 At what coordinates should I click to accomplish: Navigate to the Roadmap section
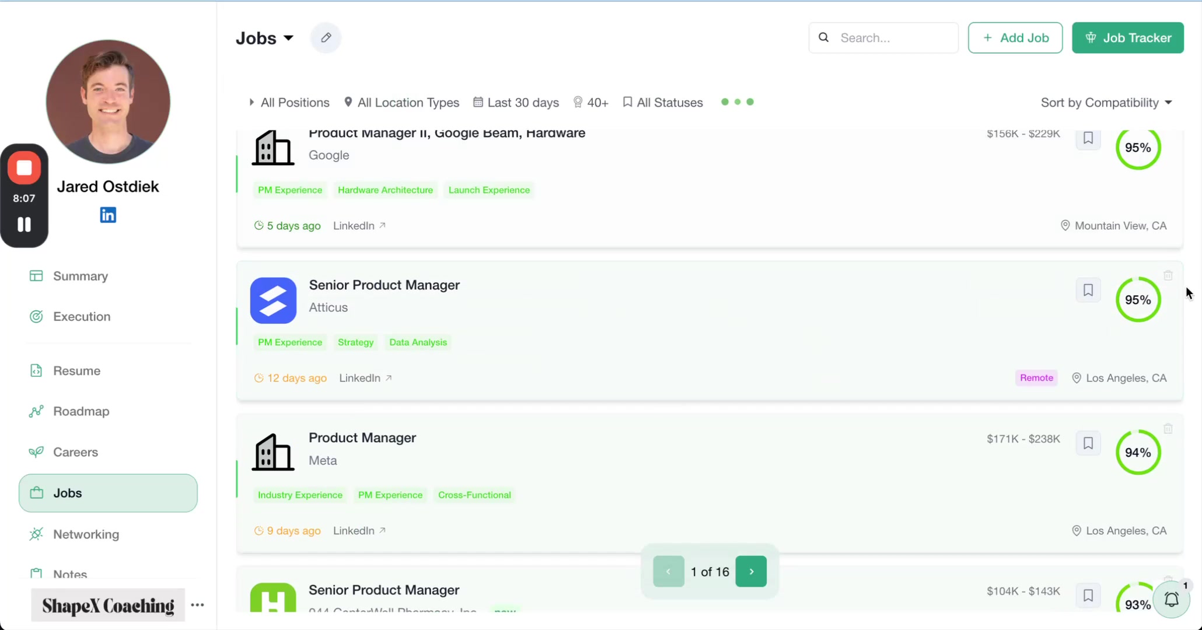click(81, 411)
